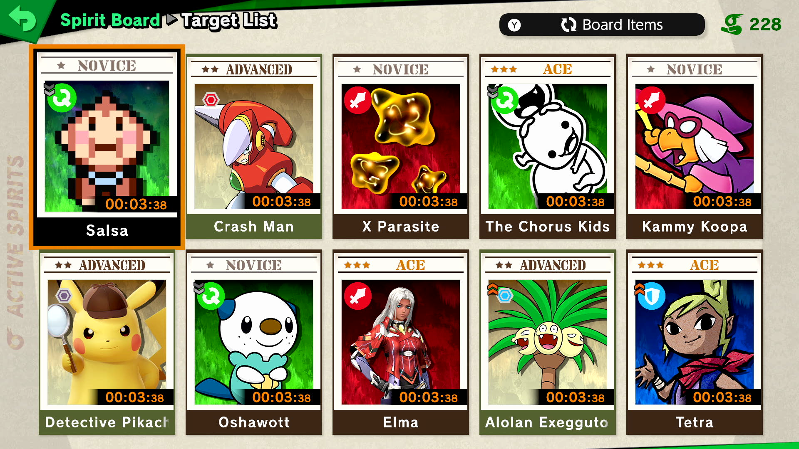Click the Y button icon

(x=514, y=25)
